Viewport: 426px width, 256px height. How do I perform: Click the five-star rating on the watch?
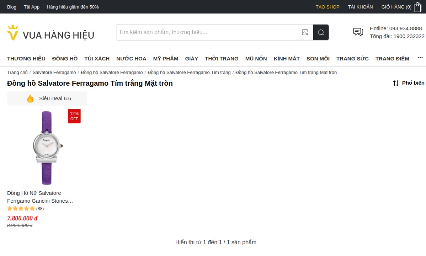coord(21,209)
